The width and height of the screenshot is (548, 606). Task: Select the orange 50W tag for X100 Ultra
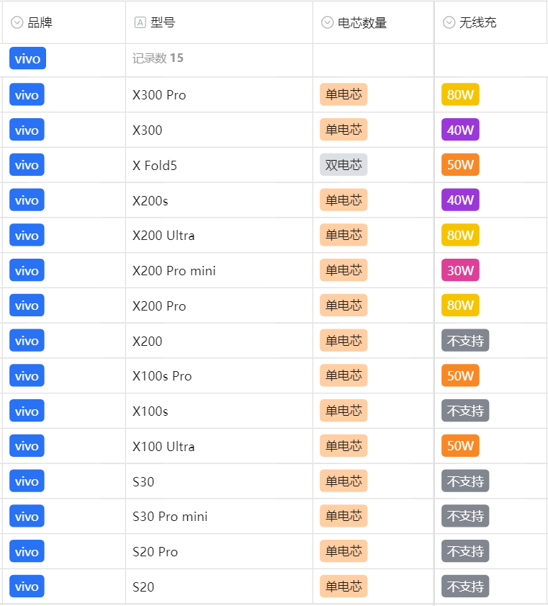(460, 446)
